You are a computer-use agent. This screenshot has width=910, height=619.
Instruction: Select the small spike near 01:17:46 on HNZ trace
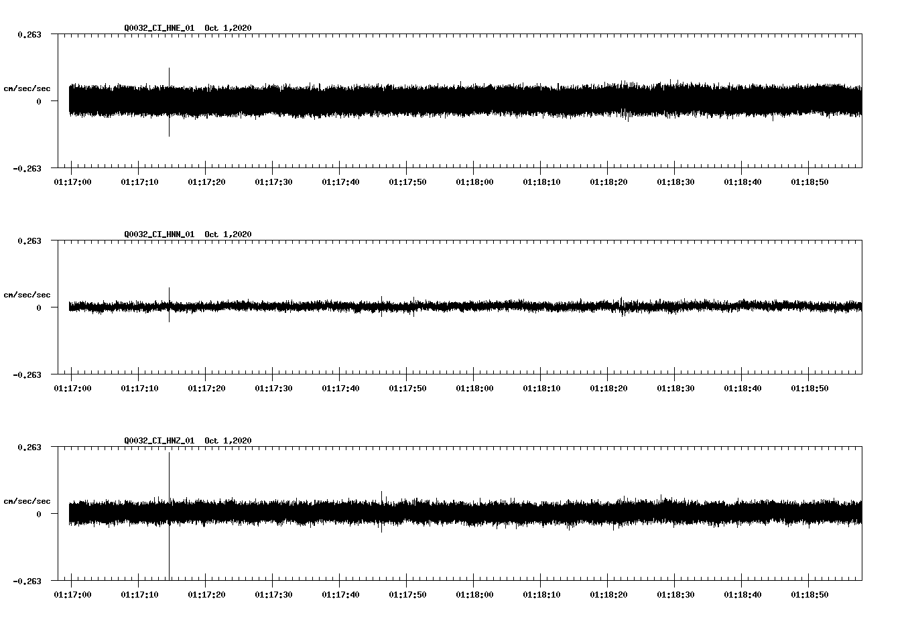pyautogui.click(x=382, y=496)
